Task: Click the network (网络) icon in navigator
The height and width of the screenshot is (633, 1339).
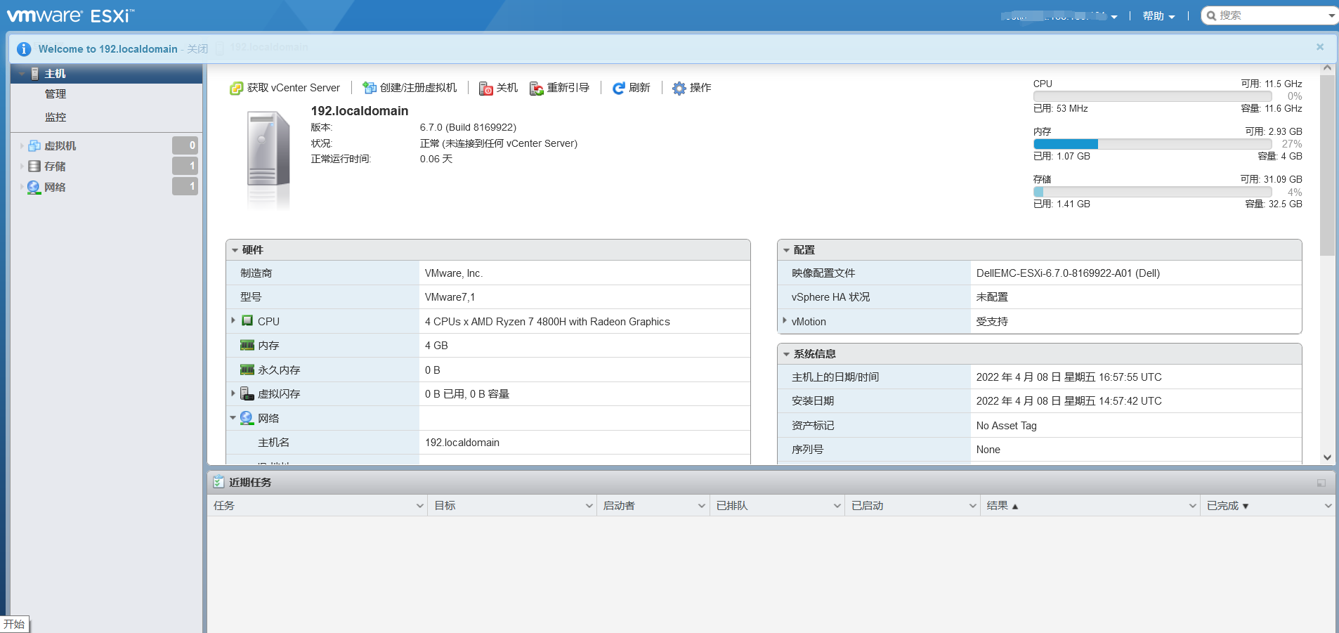Action: coord(34,188)
